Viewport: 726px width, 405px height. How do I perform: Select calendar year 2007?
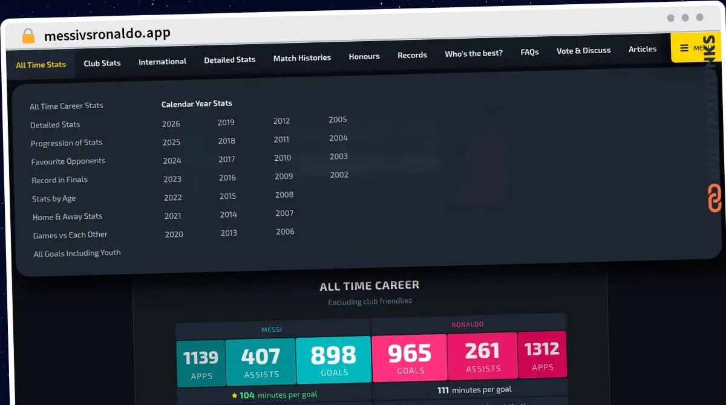[284, 213]
